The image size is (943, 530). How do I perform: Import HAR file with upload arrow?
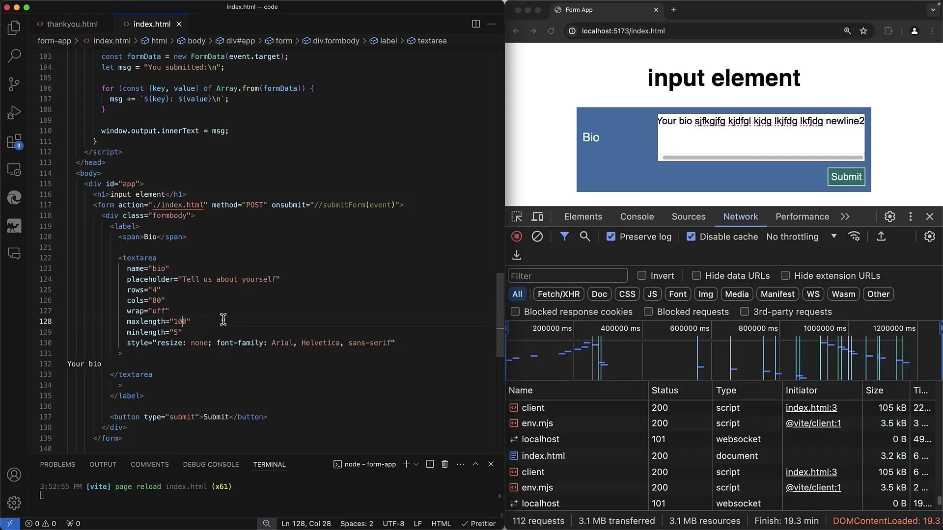[881, 237]
